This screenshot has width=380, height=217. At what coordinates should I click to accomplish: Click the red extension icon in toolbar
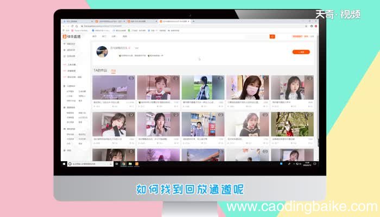316,26
